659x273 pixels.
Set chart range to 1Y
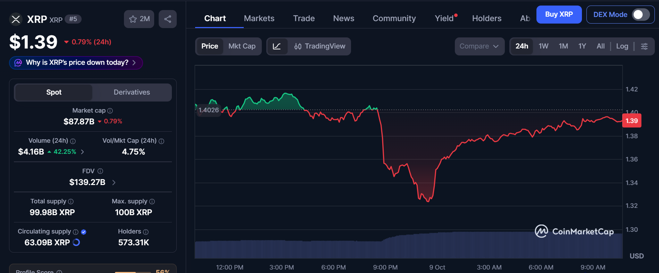(x=582, y=46)
